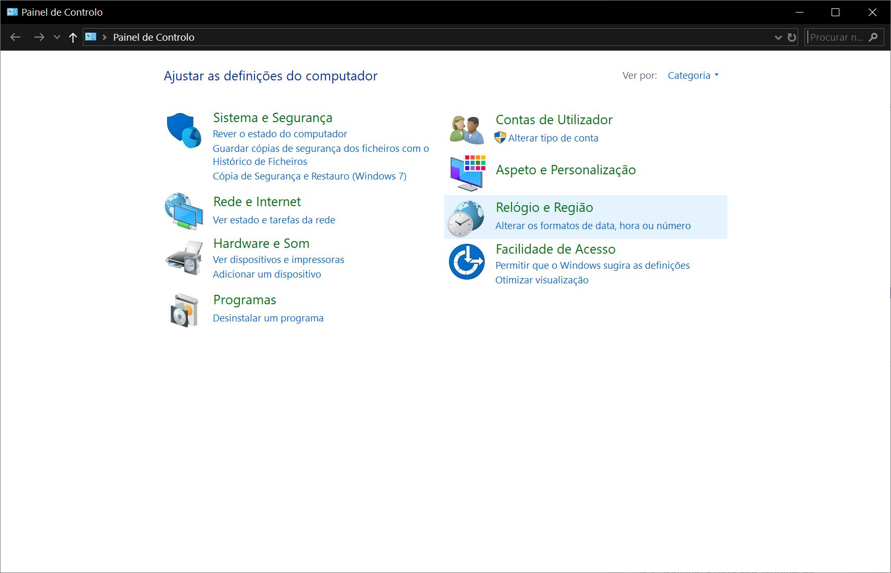891x573 pixels.
Task: Close the Painel de Controlo window
Action: click(x=872, y=12)
